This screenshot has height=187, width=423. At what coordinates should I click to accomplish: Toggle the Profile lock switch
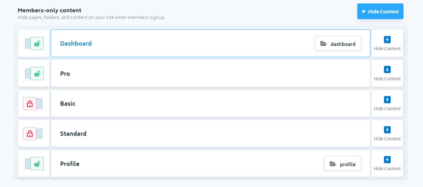click(x=34, y=164)
